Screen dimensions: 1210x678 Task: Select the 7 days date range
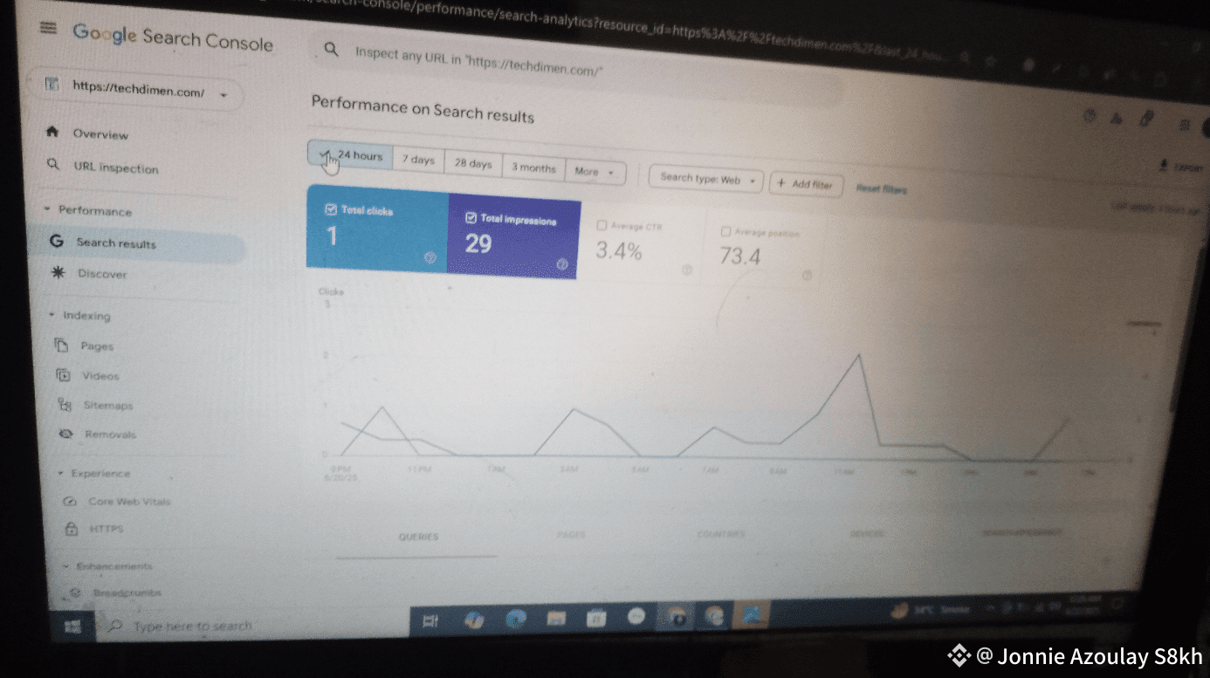coord(418,161)
